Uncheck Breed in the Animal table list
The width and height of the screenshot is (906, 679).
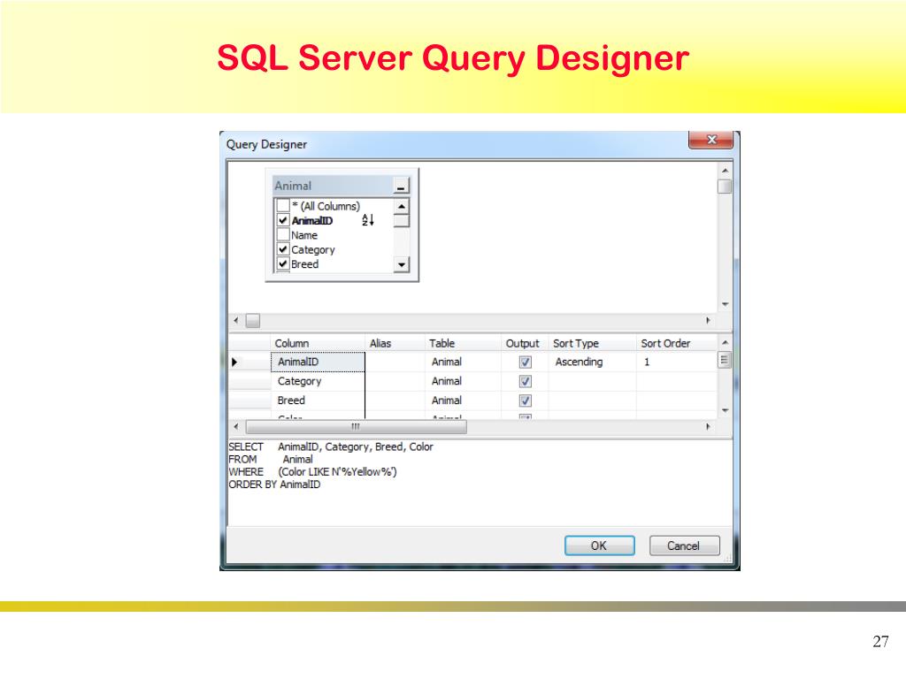point(283,263)
